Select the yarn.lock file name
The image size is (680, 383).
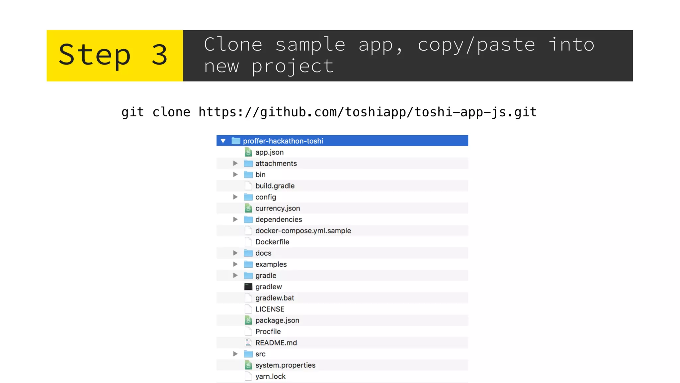[x=270, y=377]
